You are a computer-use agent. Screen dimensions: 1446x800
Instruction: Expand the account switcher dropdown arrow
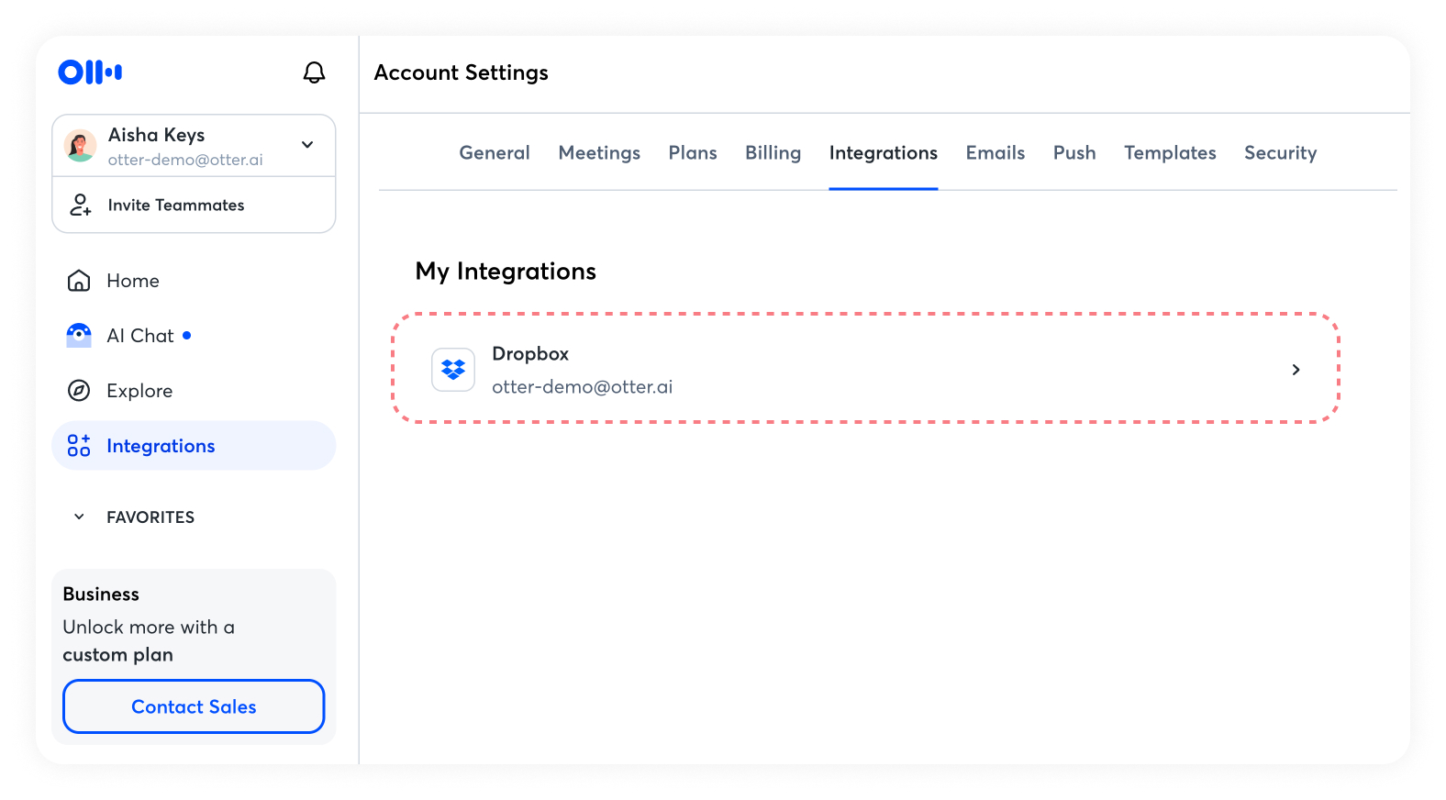point(307,145)
